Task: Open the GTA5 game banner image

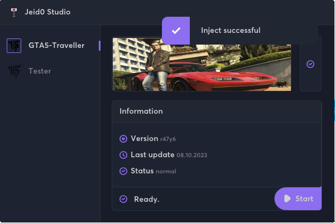Action: tap(202, 64)
